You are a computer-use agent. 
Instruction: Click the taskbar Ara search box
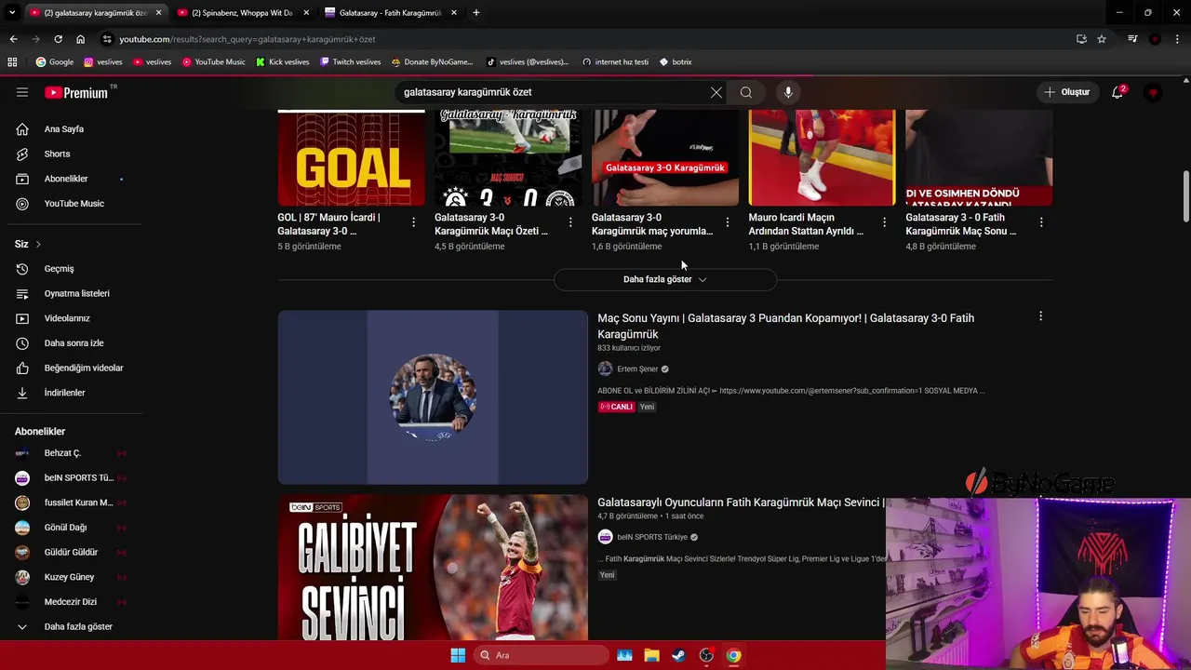[x=542, y=655]
